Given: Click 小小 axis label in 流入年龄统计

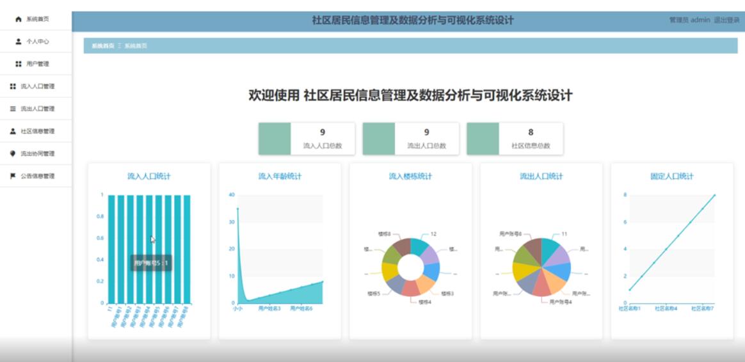Looking at the screenshot, I should [237, 309].
